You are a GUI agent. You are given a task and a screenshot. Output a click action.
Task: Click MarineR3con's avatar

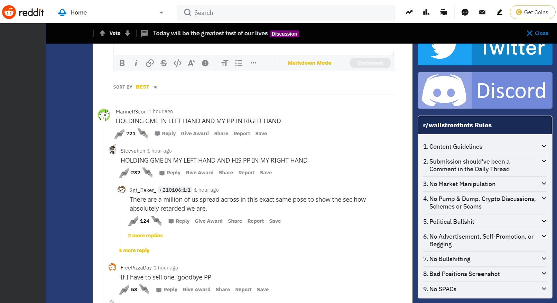(x=104, y=115)
